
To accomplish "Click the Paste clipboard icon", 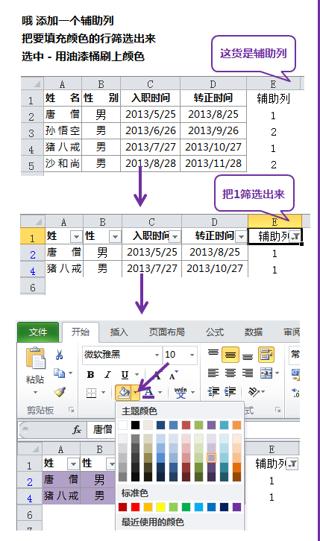I will pyautogui.click(x=35, y=358).
